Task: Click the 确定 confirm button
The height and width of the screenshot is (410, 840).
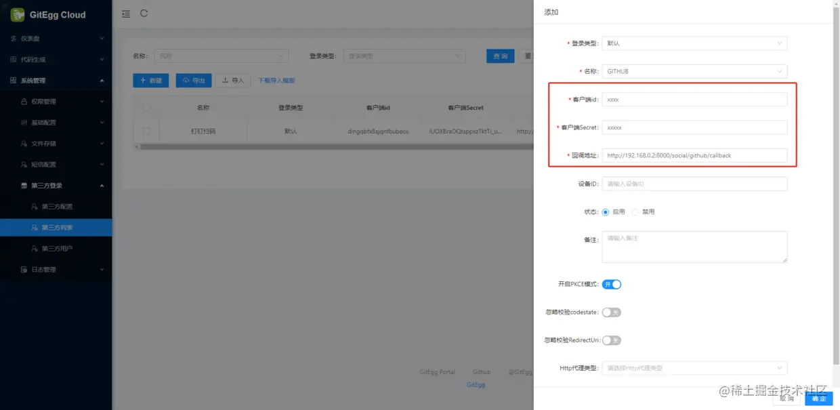Action: click(x=819, y=398)
